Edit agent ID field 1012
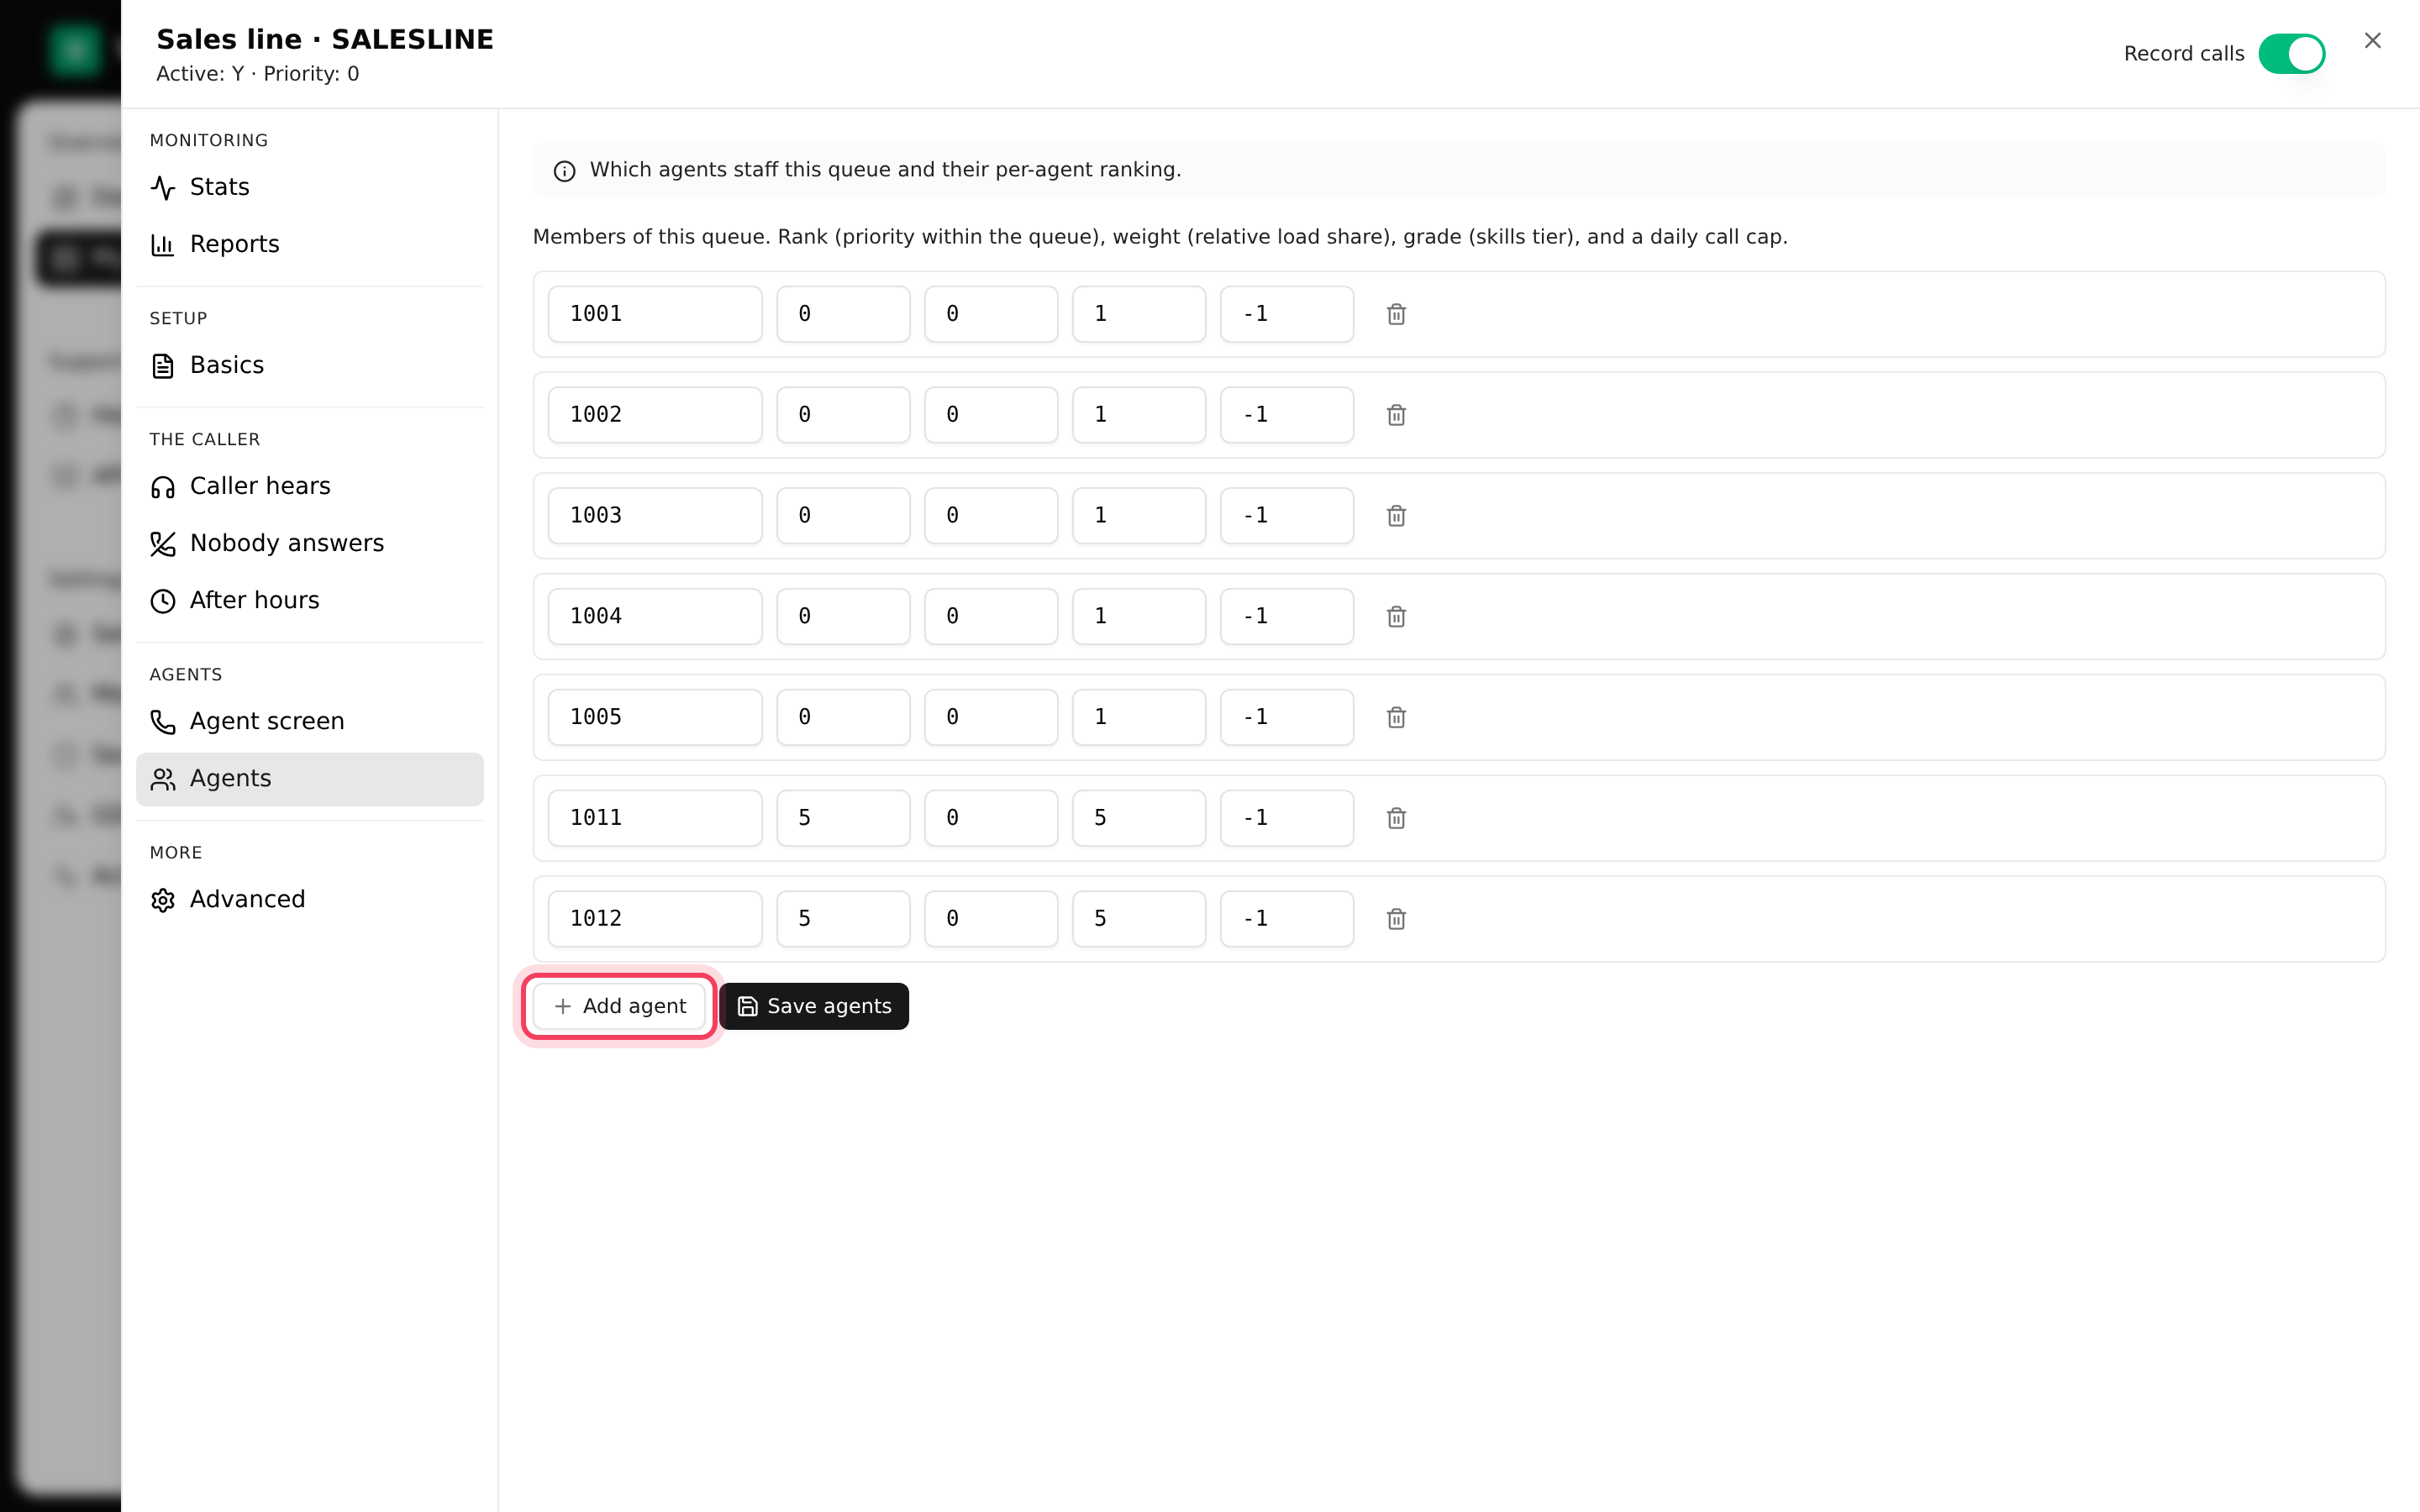The width and height of the screenshot is (2420, 1512). [x=655, y=919]
